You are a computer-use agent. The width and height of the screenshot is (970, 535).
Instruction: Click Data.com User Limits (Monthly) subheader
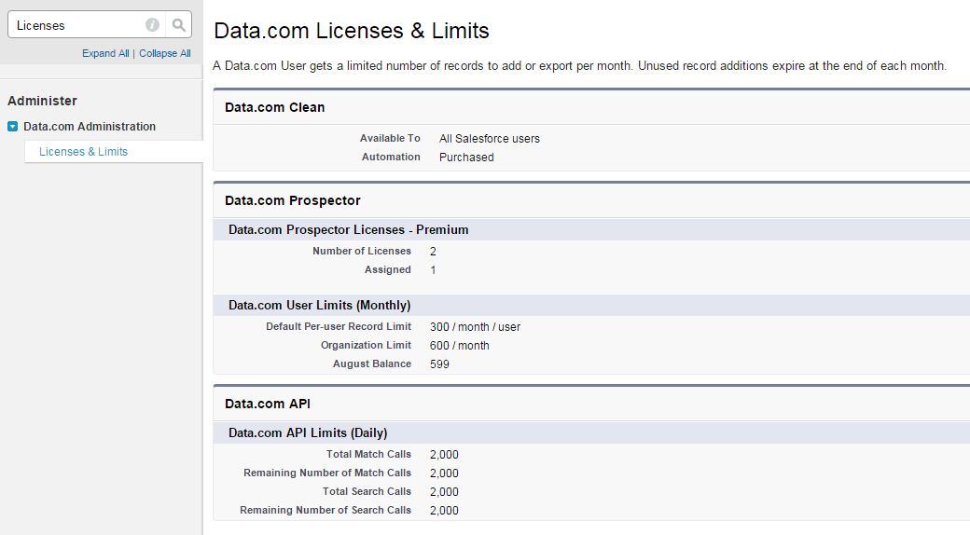[320, 305]
